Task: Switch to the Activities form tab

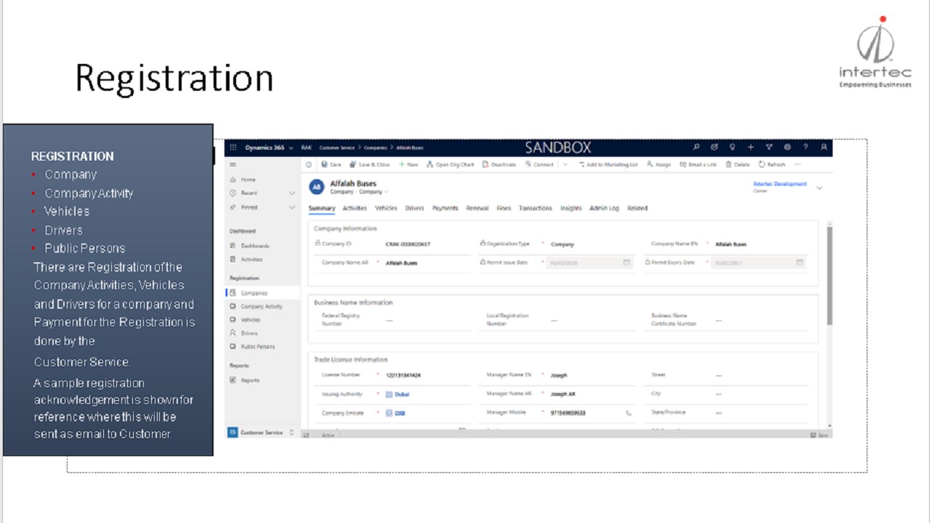Action: click(355, 208)
